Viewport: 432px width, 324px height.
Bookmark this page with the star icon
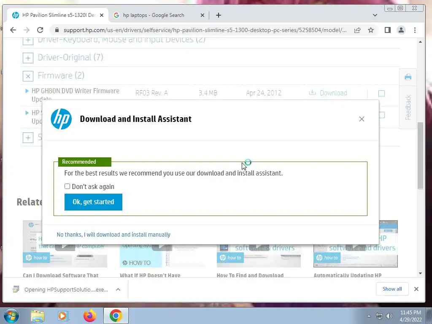(371, 30)
